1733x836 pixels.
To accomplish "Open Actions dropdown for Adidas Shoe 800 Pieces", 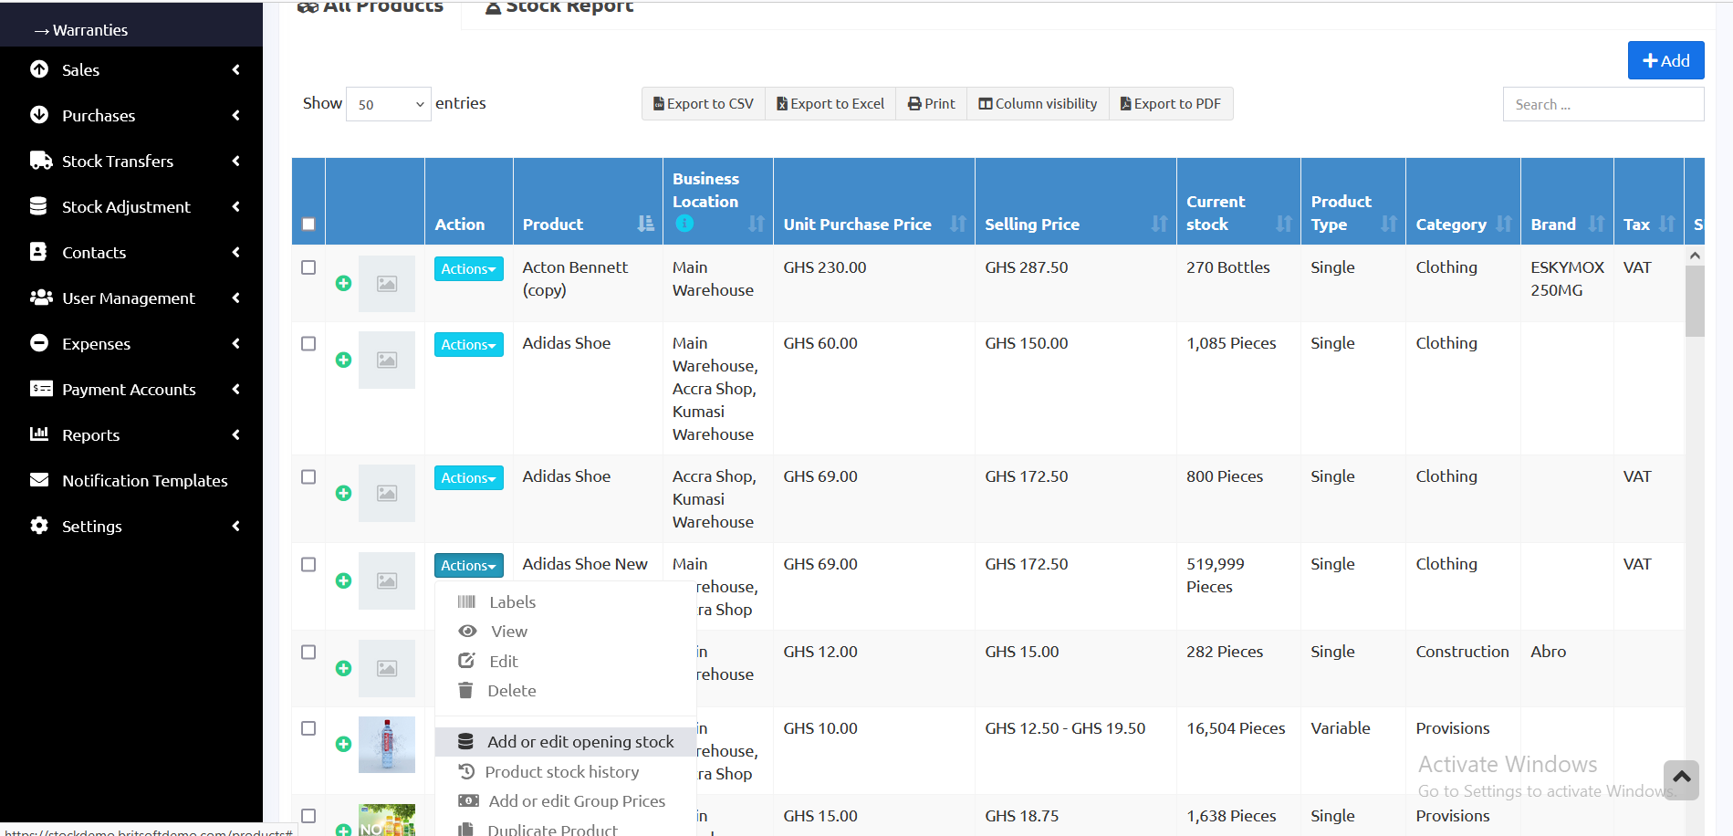I will click(x=468, y=477).
